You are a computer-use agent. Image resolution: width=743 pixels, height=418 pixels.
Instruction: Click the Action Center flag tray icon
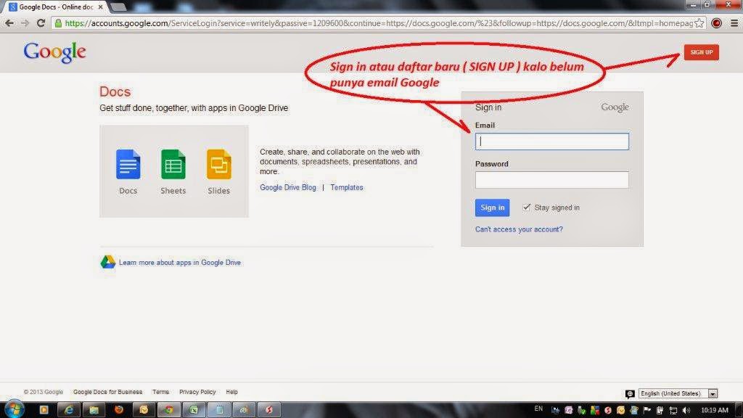point(646,410)
